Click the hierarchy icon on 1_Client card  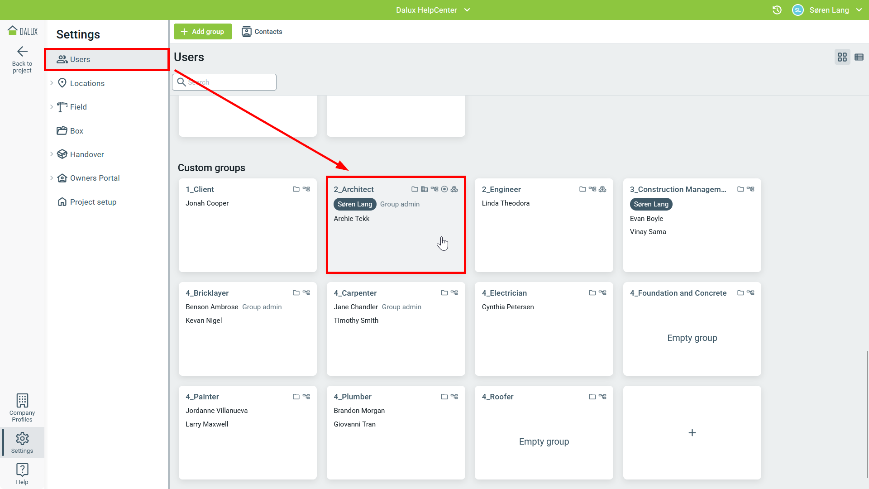point(306,189)
